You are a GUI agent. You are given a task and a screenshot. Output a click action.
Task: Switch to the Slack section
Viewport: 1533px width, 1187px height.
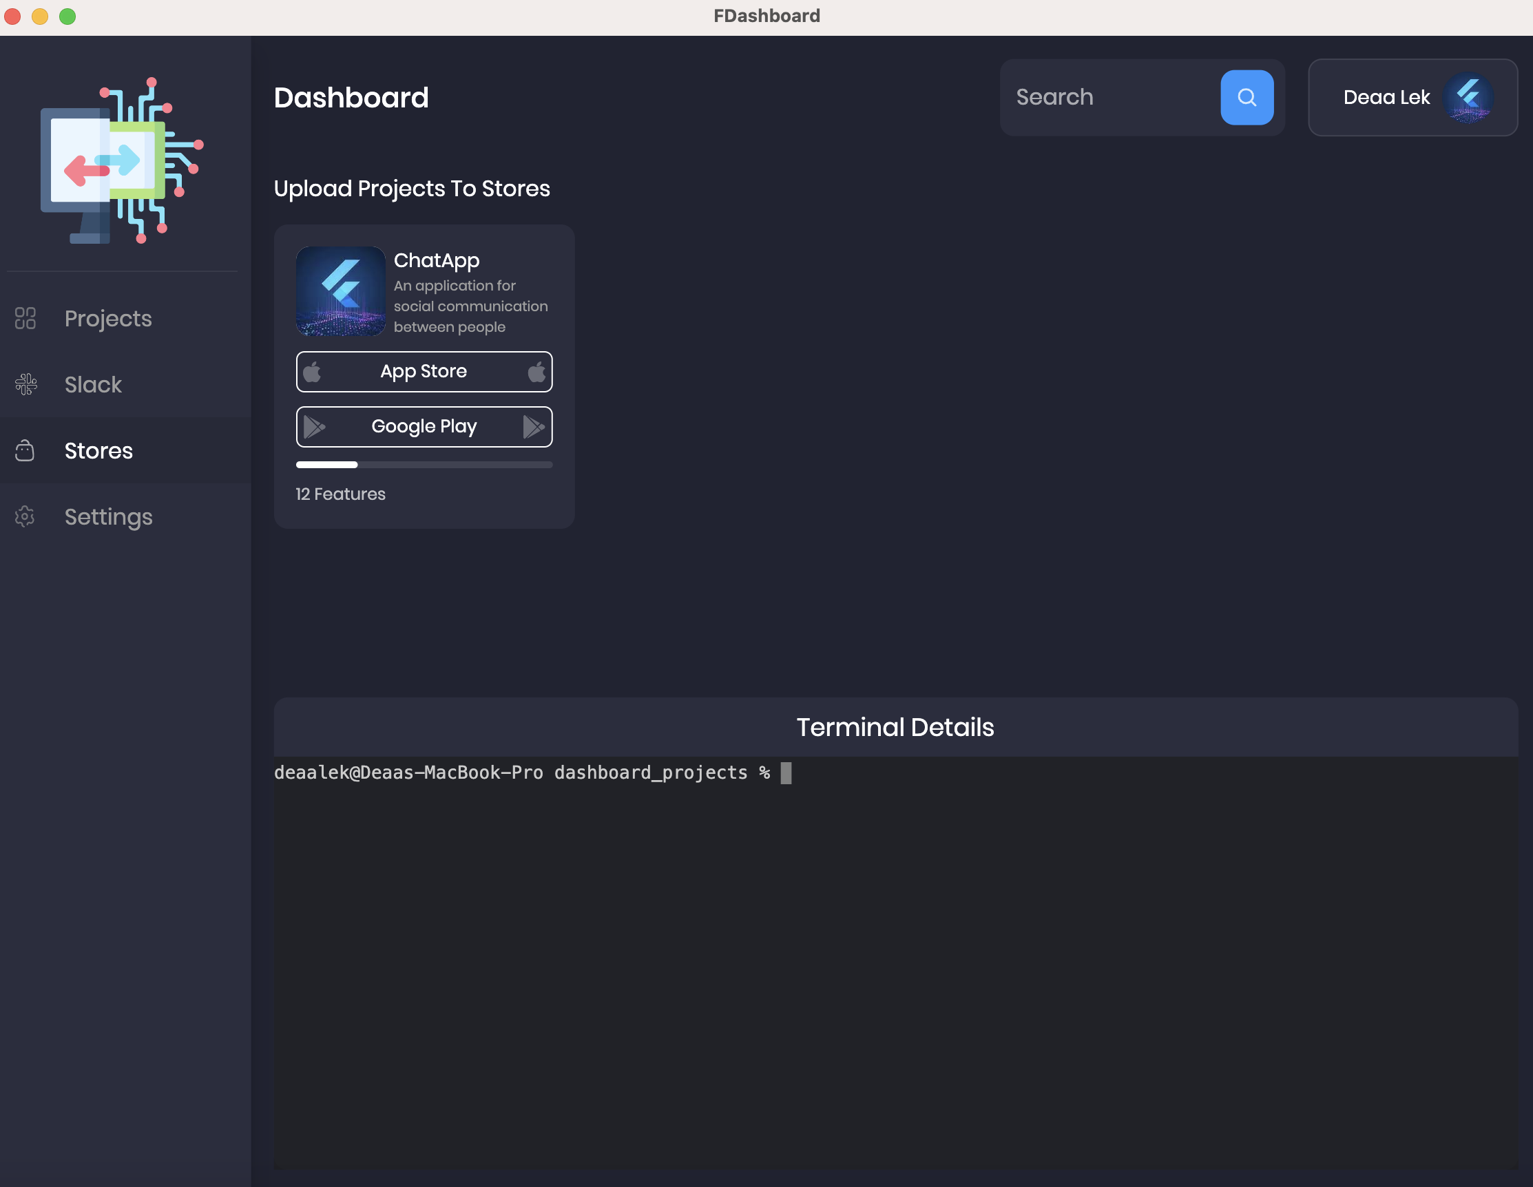coord(94,384)
